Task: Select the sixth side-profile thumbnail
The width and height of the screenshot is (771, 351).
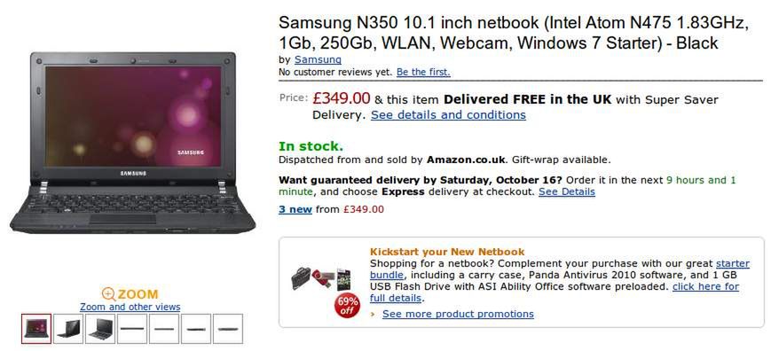Action: [196, 329]
